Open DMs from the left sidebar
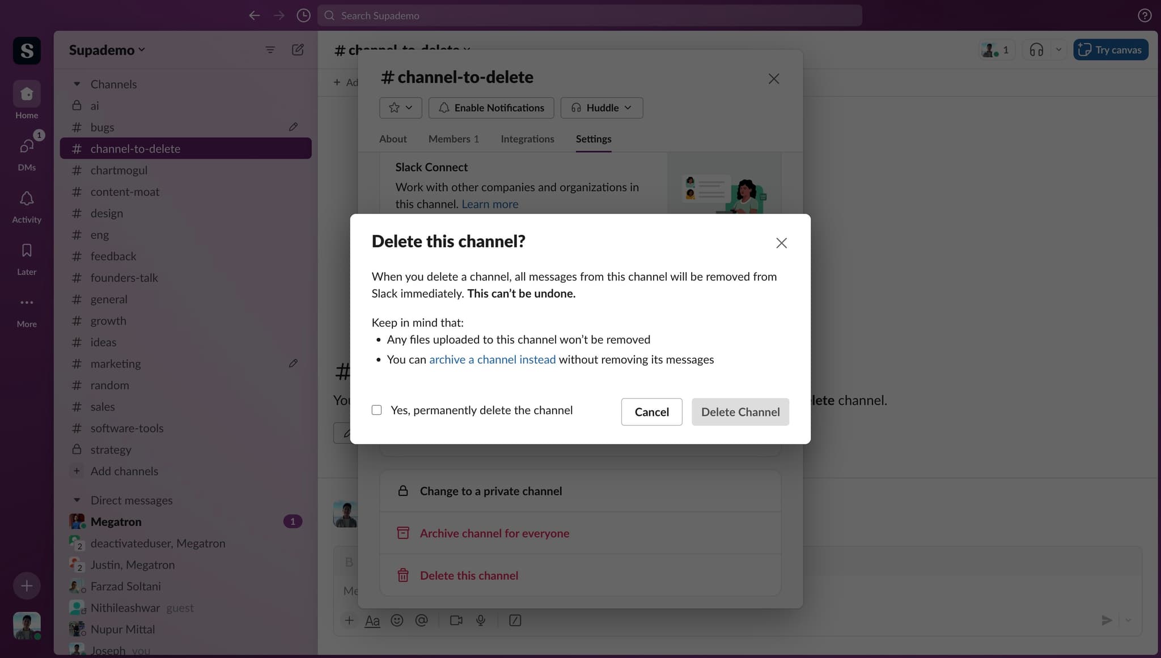The image size is (1161, 658). coord(26,146)
